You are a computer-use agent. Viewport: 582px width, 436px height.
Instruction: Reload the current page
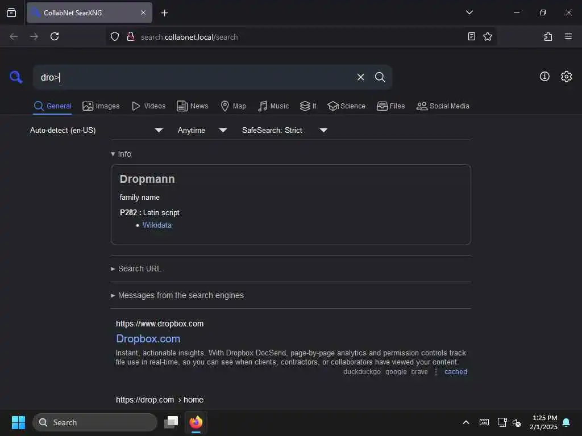(x=55, y=36)
